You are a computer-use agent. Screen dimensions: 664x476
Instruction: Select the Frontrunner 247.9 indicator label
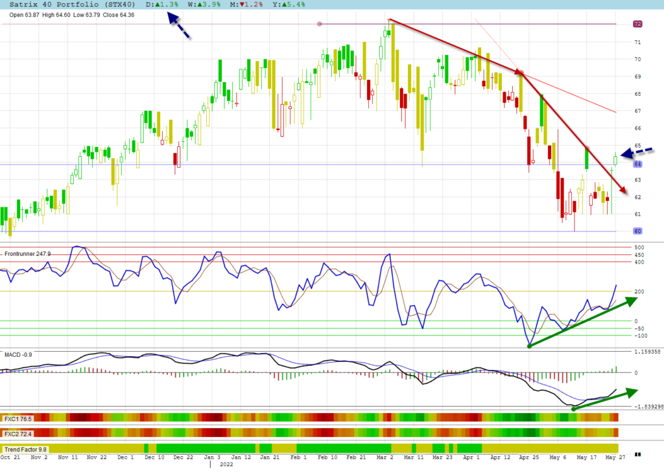point(27,254)
